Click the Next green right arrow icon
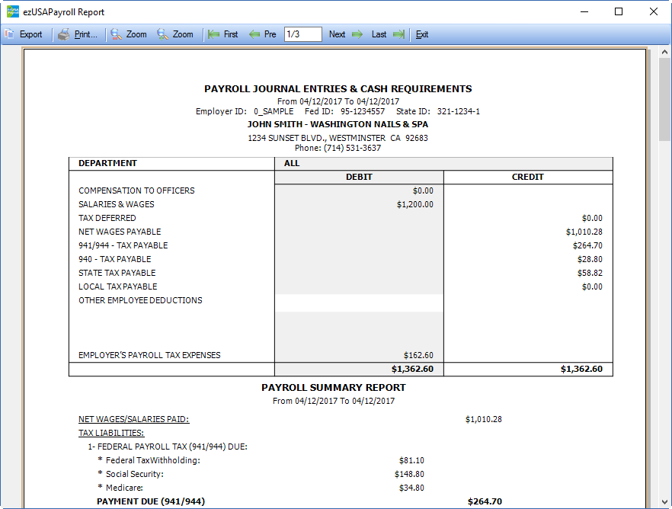 tap(357, 34)
